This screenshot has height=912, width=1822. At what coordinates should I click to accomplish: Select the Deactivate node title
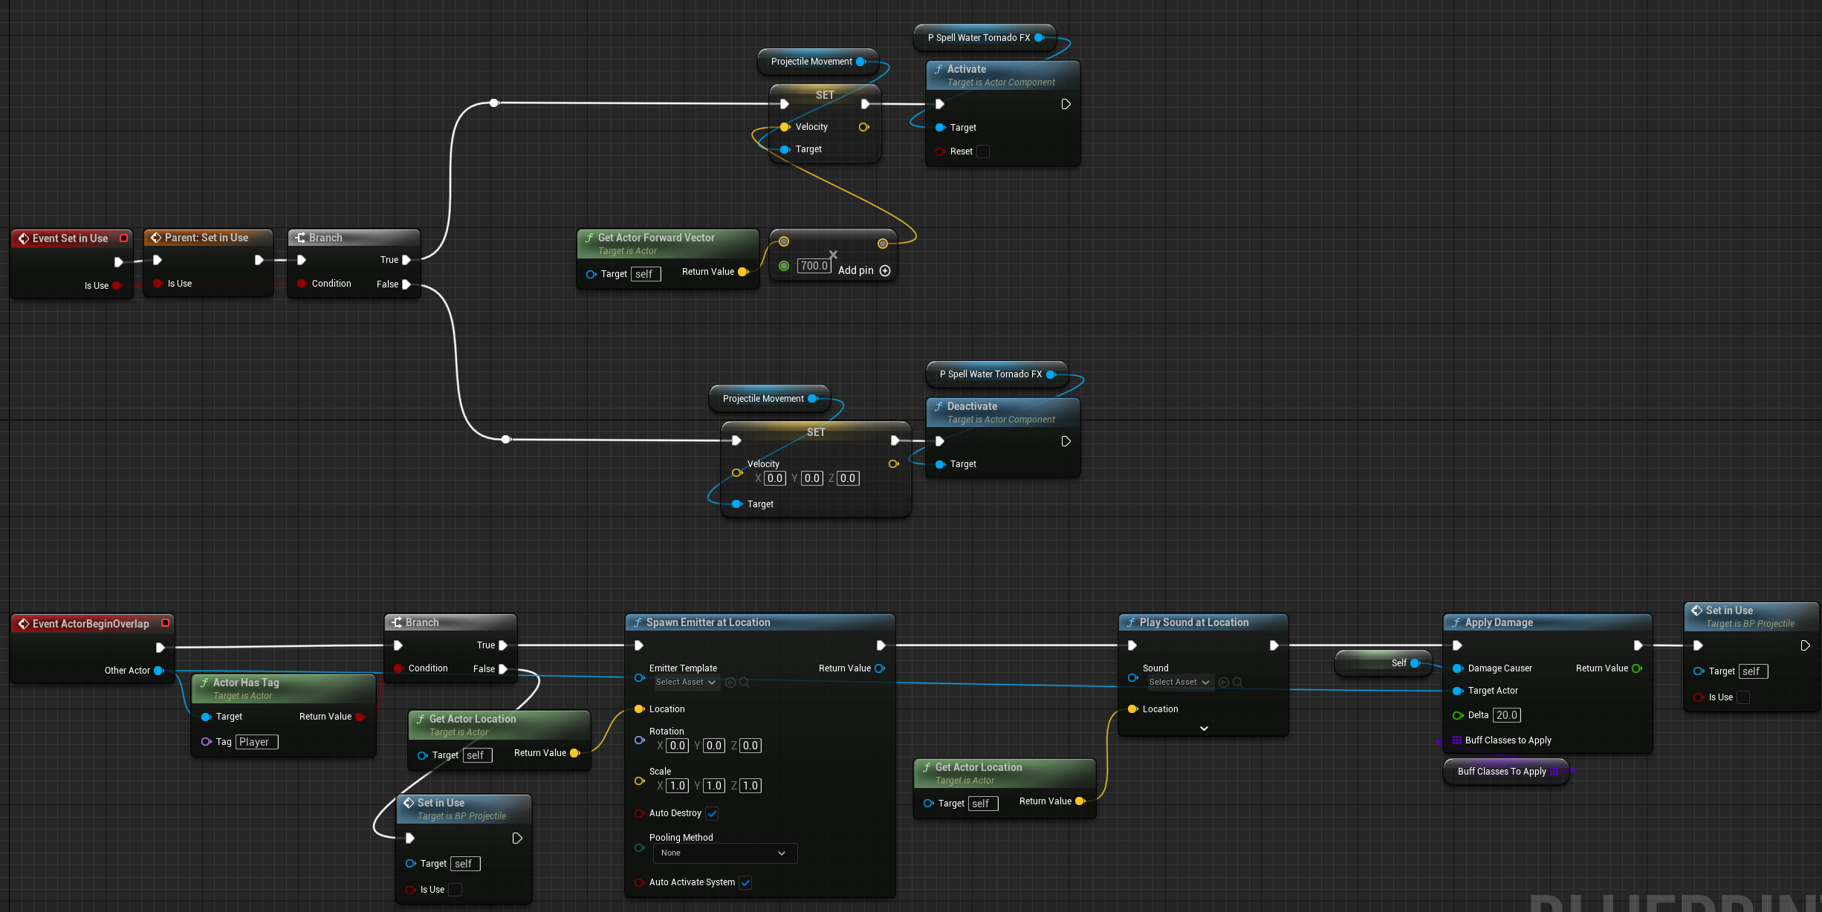[x=972, y=406]
